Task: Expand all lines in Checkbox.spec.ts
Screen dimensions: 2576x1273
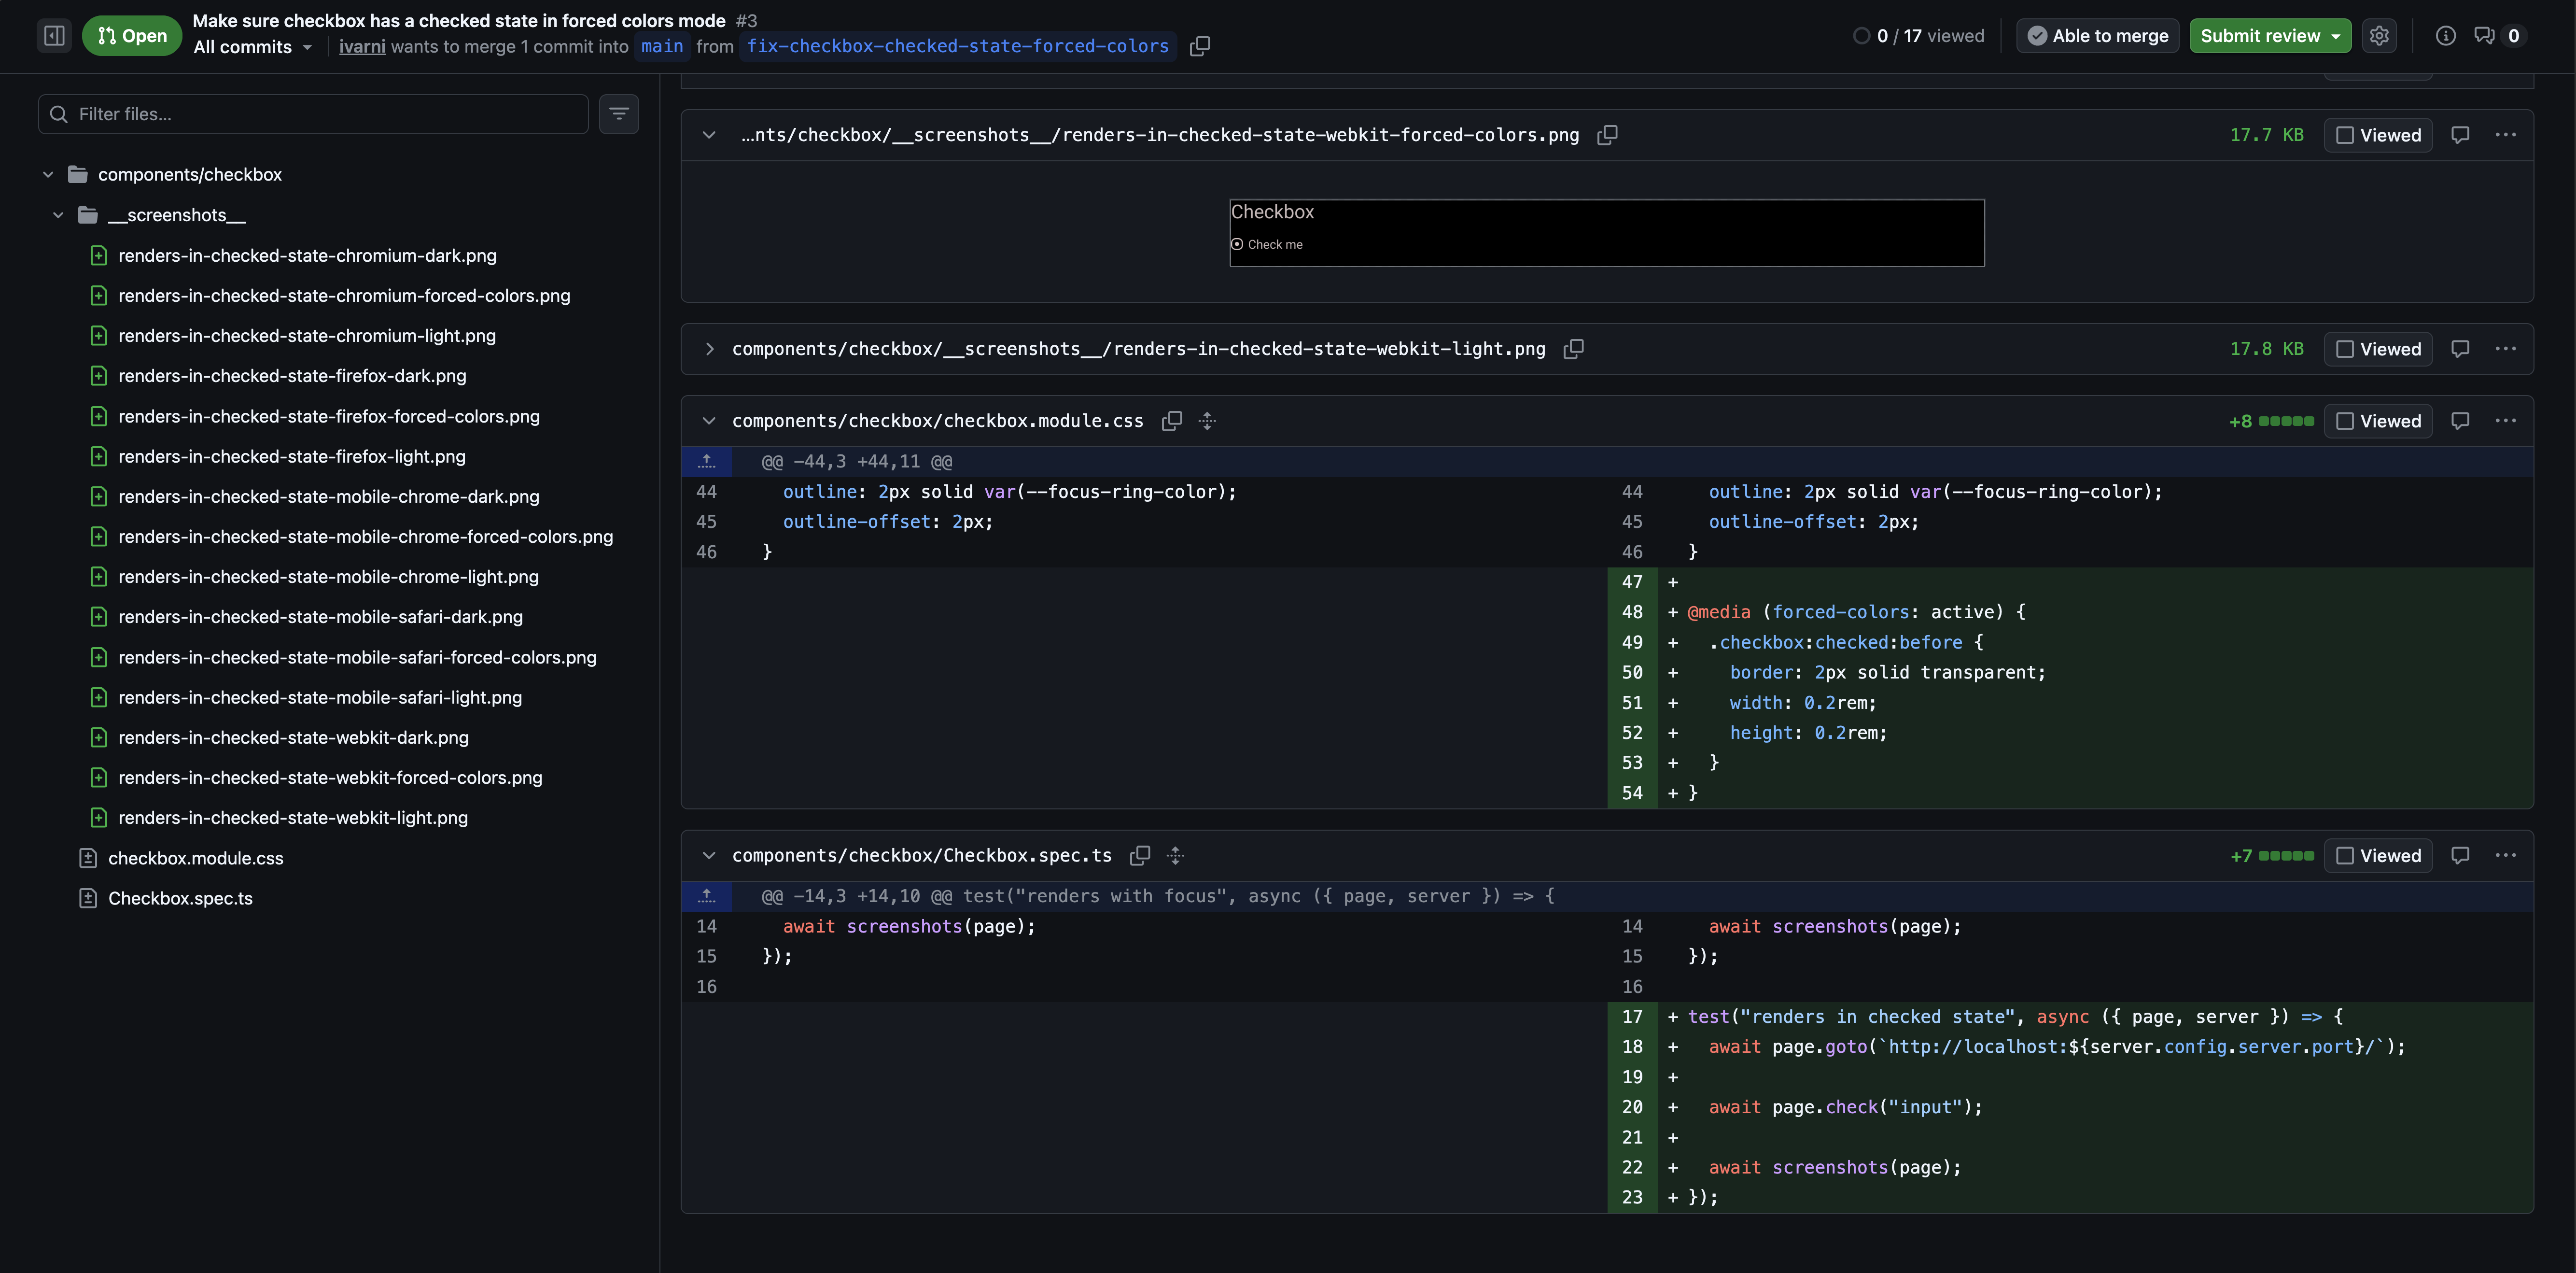Action: point(1175,856)
